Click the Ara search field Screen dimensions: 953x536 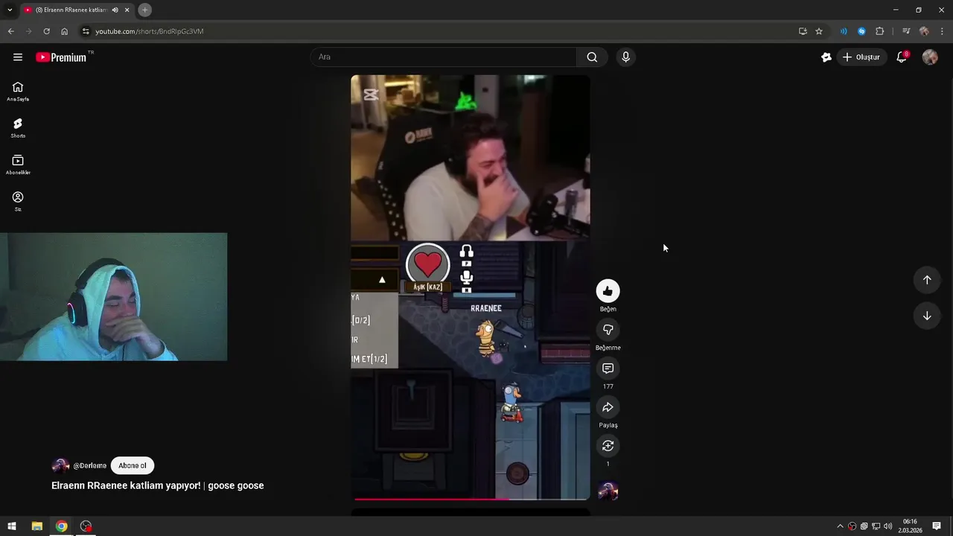(444, 57)
